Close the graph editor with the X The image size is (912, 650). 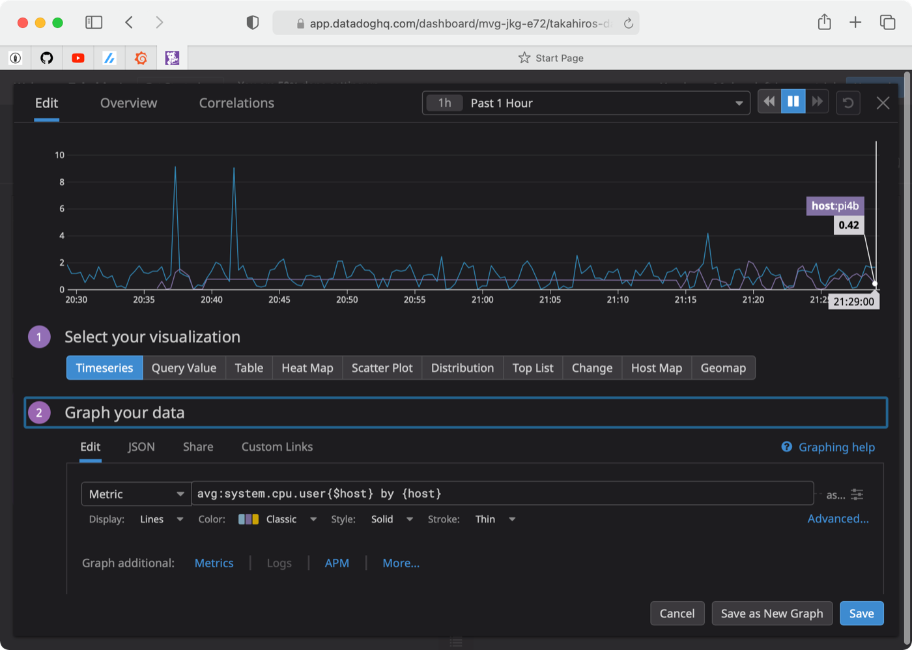(x=883, y=103)
